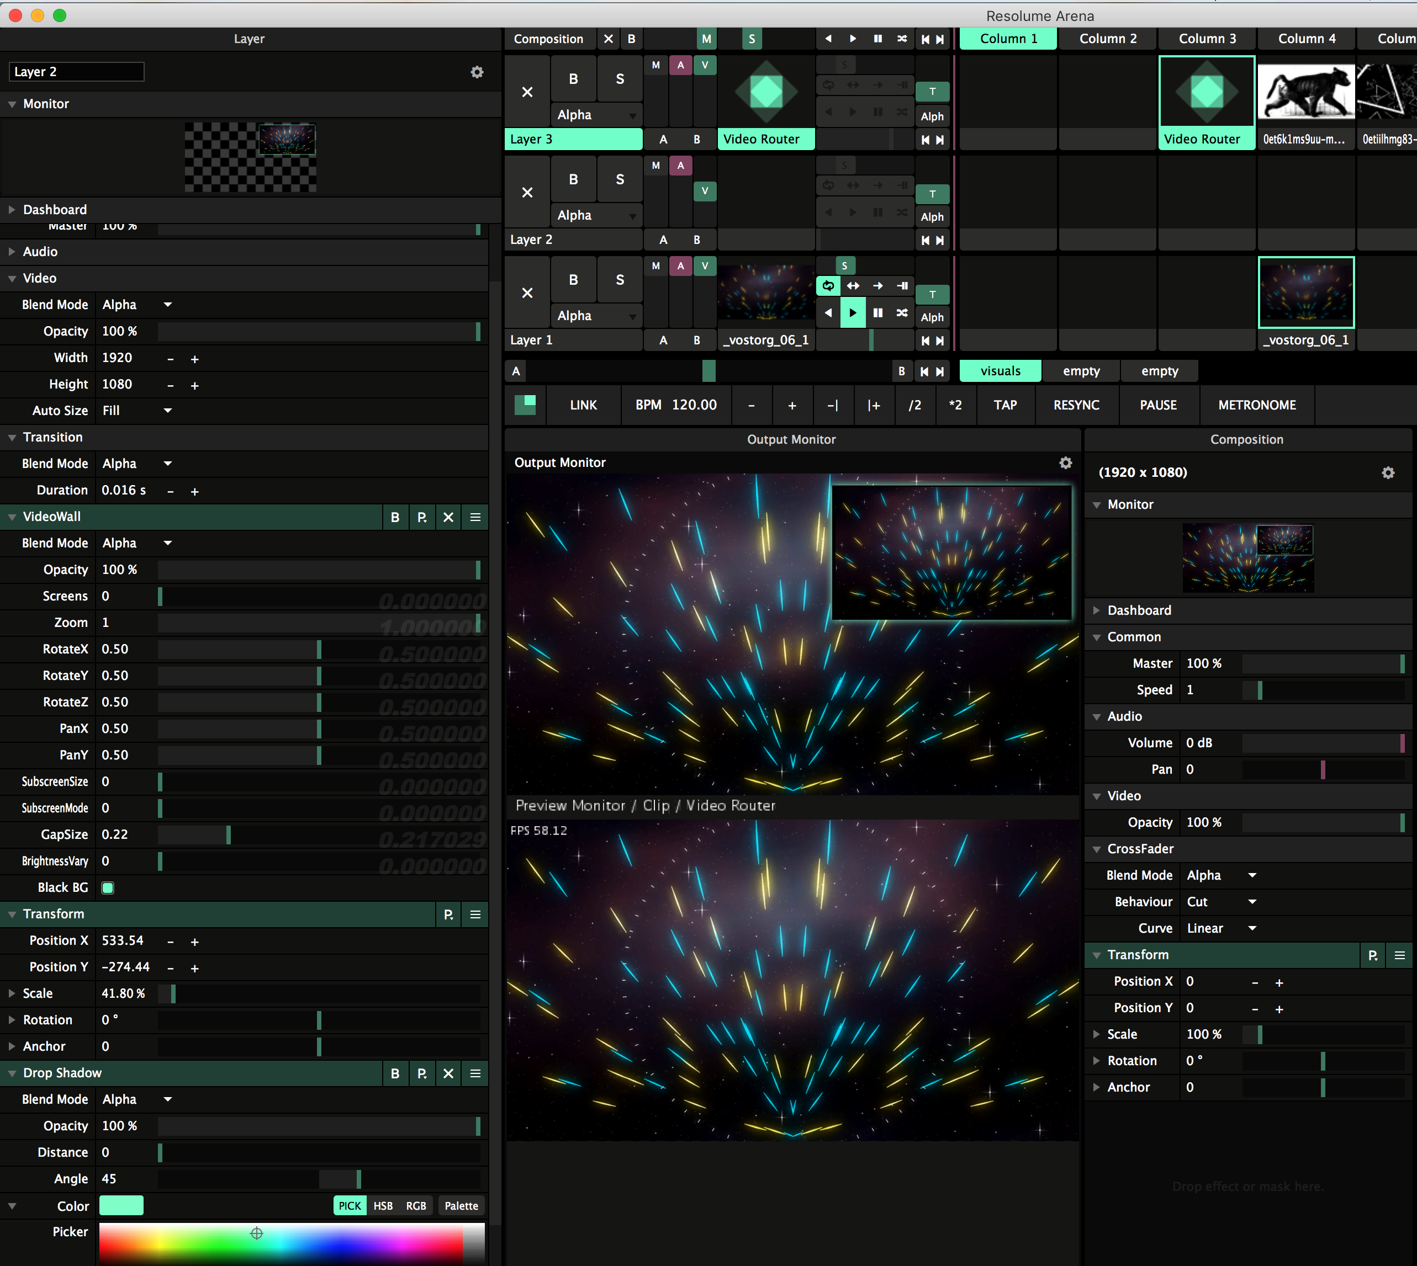The image size is (1417, 1266).
Task: Toggle Solo on Layer 2
Action: [620, 179]
